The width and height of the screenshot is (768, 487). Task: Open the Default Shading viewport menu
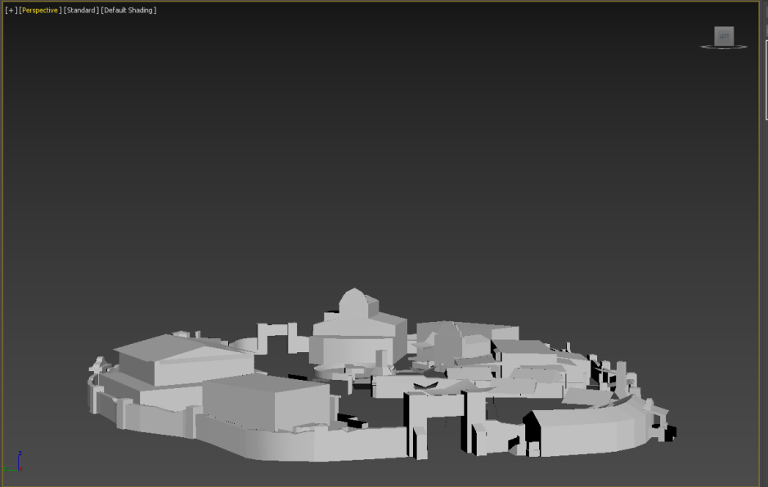[x=128, y=11]
